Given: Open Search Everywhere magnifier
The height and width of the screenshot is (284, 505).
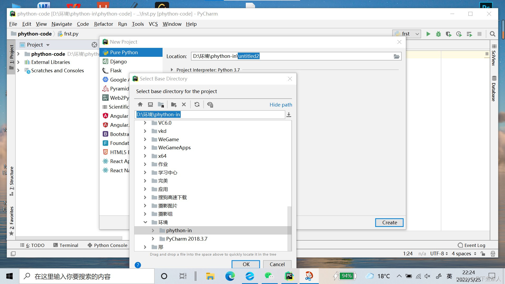Looking at the screenshot, I should tap(493, 34).
